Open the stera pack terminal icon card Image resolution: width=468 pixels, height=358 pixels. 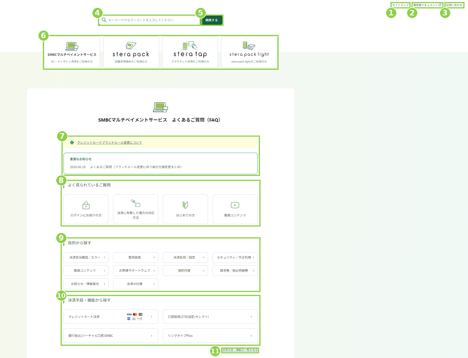click(x=131, y=52)
